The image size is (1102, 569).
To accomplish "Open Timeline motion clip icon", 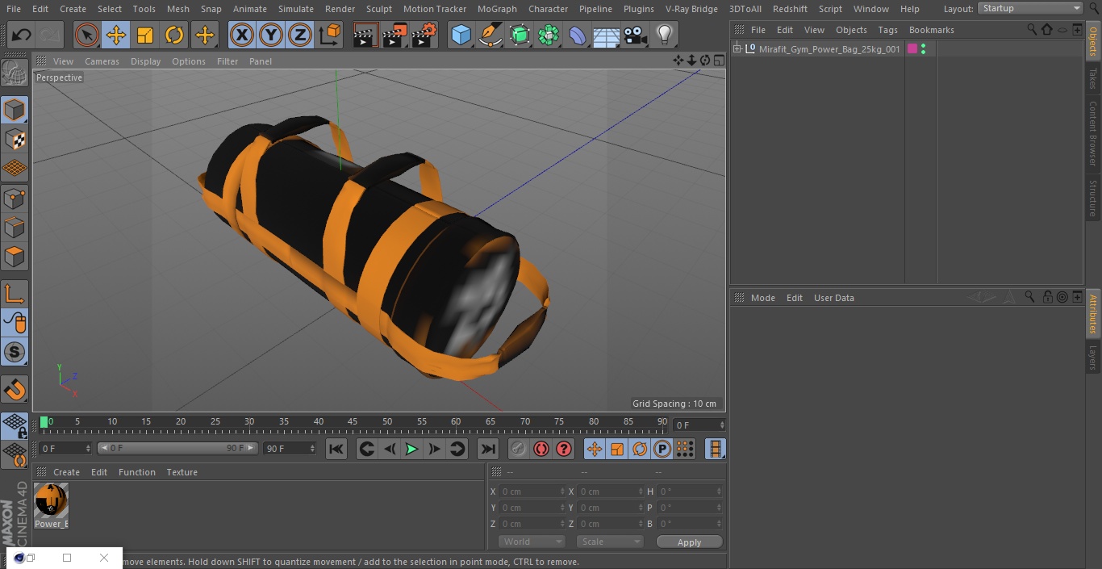I will pos(715,449).
